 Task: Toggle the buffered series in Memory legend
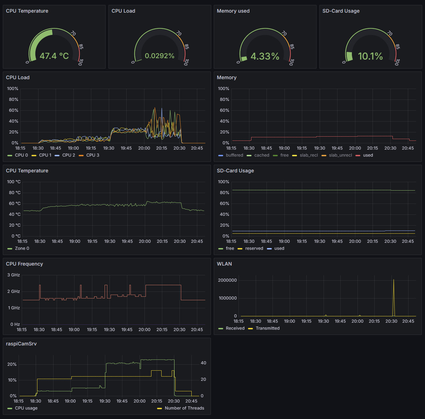click(x=234, y=155)
